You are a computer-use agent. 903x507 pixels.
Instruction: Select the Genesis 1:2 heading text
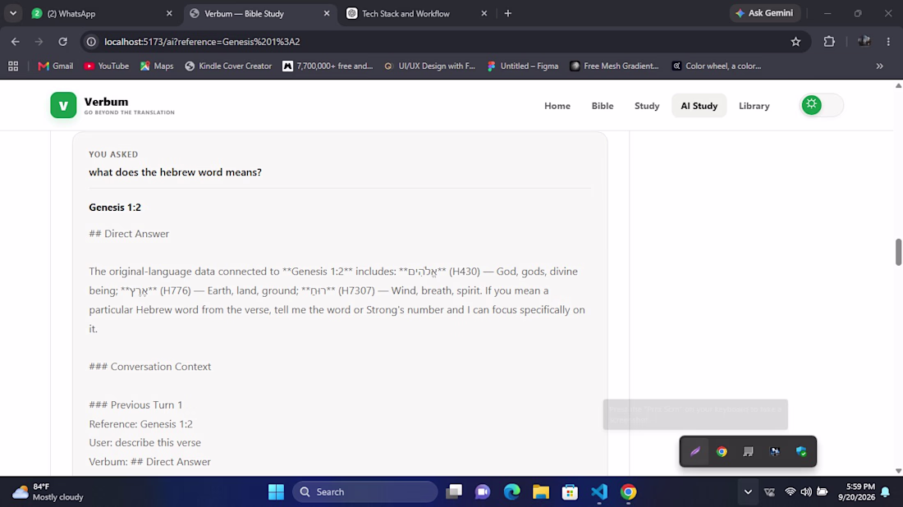[115, 208]
